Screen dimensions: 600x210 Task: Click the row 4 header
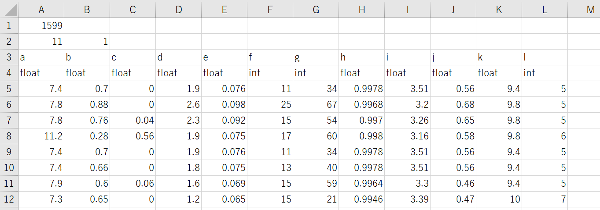click(9, 73)
